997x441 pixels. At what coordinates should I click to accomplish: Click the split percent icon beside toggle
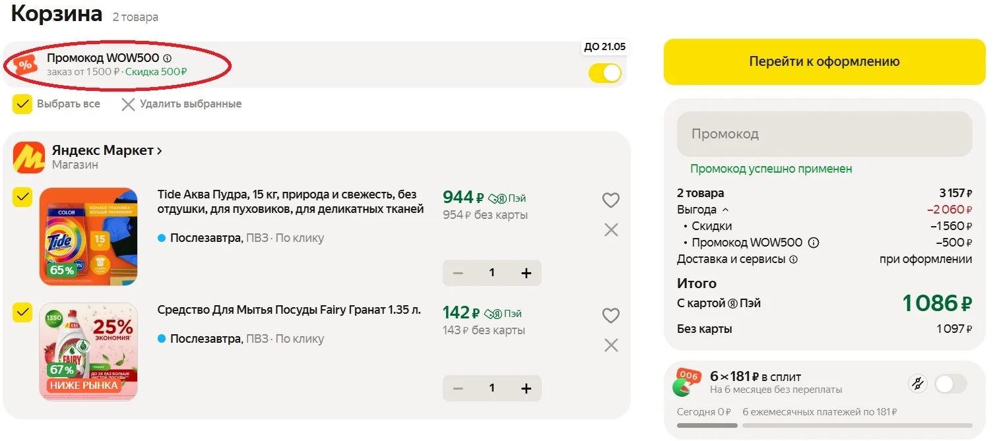point(917,384)
